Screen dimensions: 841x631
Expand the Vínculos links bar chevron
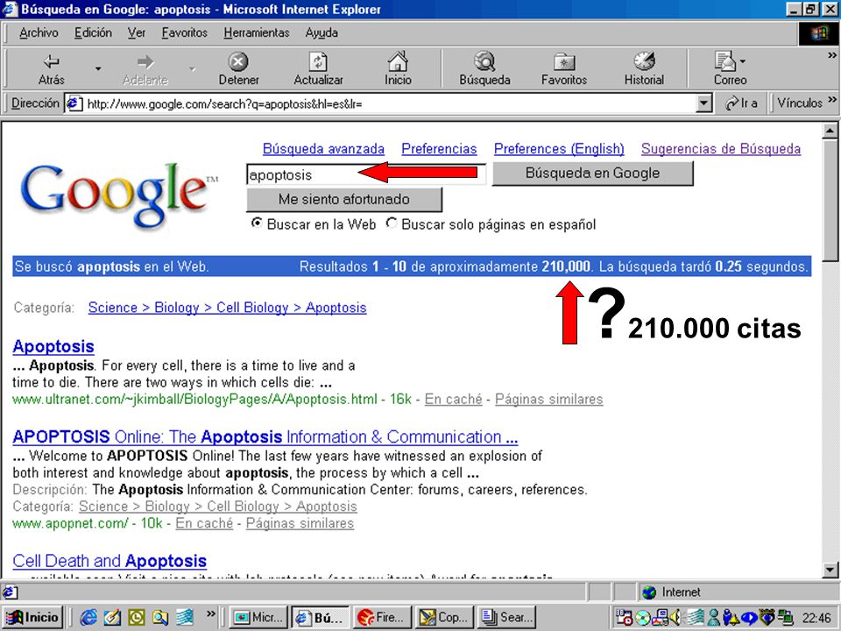(x=832, y=100)
